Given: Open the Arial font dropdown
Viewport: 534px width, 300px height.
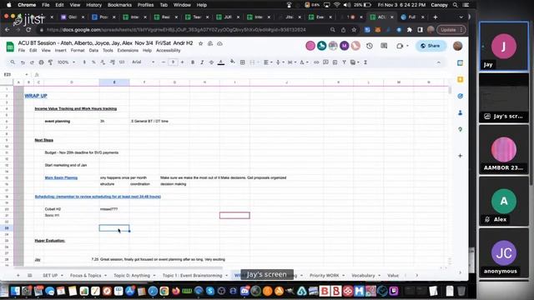Looking at the screenshot, I should click(x=144, y=62).
